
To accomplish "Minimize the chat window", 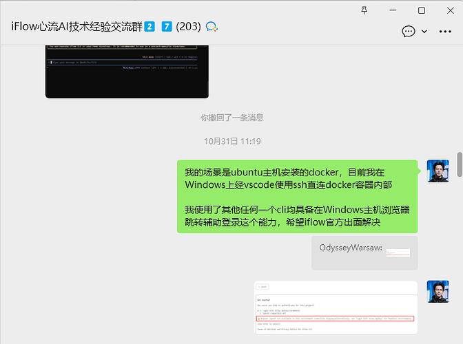I will click(393, 10).
